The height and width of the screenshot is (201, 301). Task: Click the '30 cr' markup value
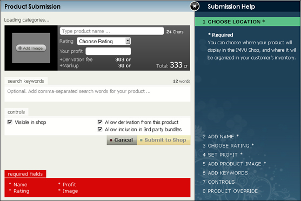124,66
